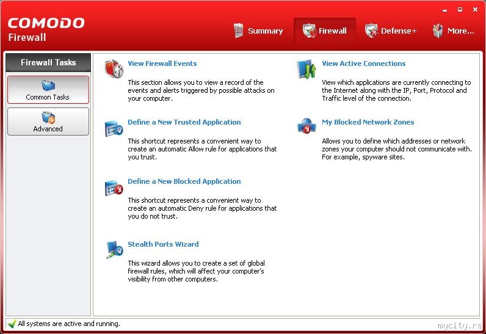The width and height of the screenshot is (486, 334).
Task: Click the Define a New Trusted Application icon
Action: pos(114,128)
